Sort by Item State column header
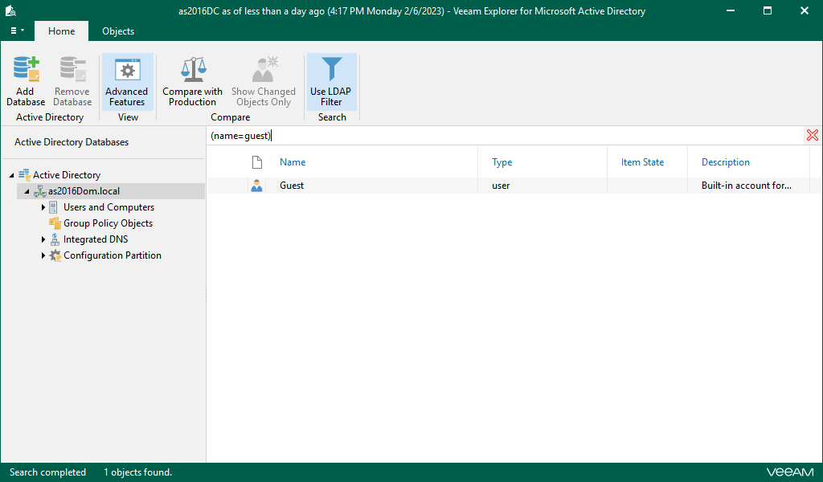The height and width of the screenshot is (482, 823). click(x=642, y=162)
